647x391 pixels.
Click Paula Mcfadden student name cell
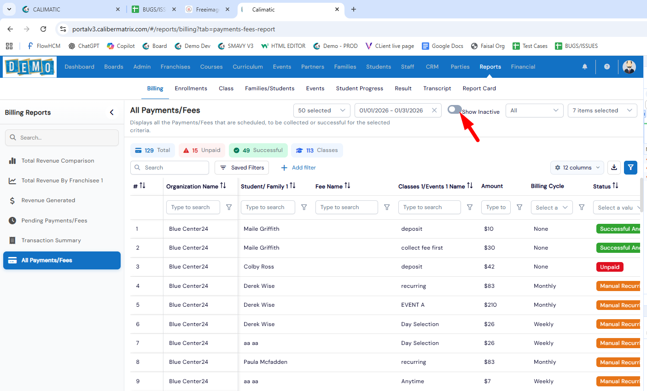[x=266, y=362]
